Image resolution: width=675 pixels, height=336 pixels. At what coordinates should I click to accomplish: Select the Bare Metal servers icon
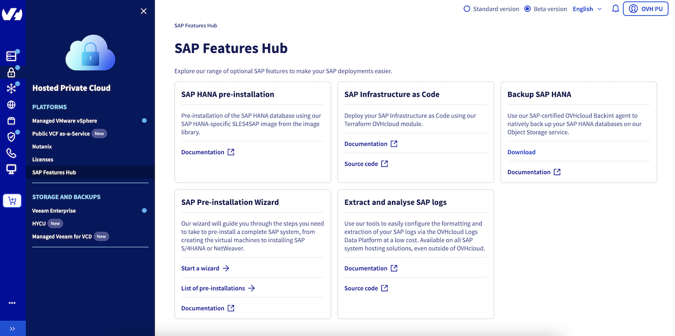click(12, 56)
